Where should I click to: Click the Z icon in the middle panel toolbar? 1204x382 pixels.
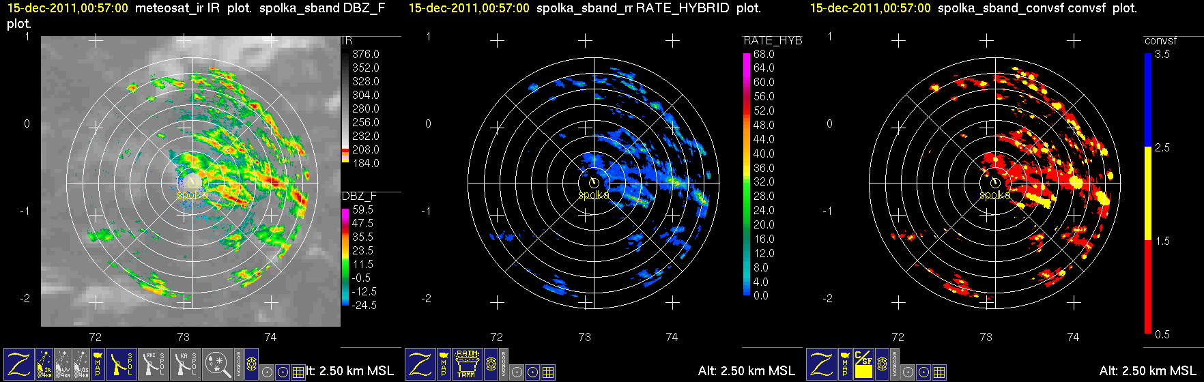tap(420, 364)
